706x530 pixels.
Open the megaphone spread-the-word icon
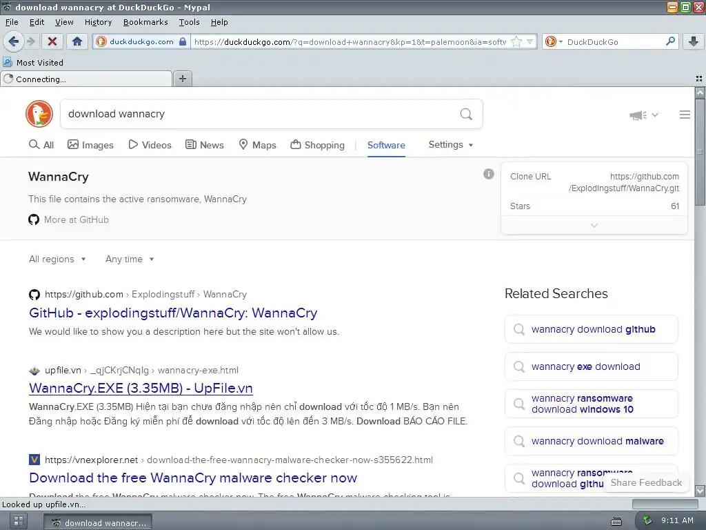[x=638, y=115]
